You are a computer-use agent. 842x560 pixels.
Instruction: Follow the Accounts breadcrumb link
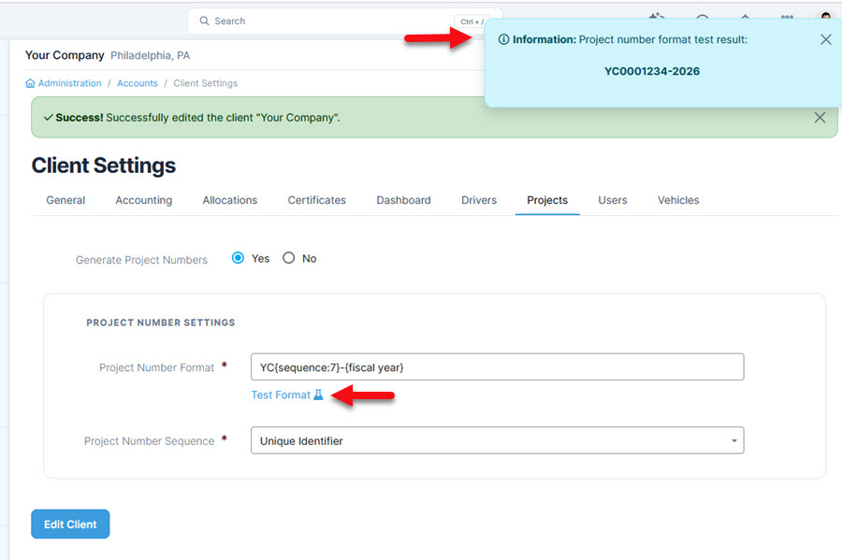pyautogui.click(x=137, y=83)
